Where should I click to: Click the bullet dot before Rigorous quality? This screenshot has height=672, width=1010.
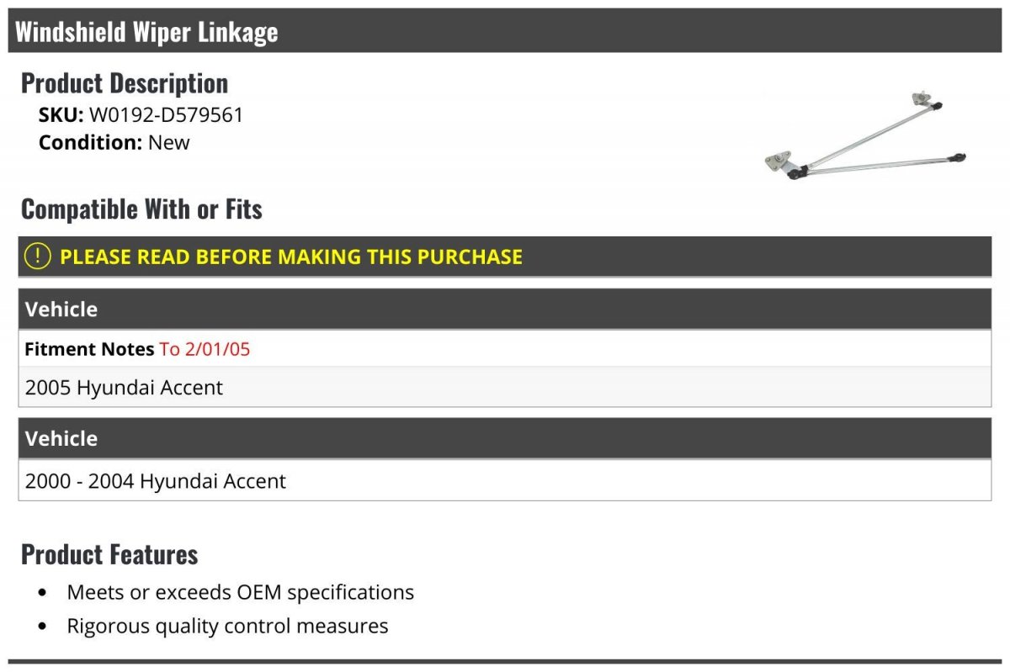(x=43, y=627)
